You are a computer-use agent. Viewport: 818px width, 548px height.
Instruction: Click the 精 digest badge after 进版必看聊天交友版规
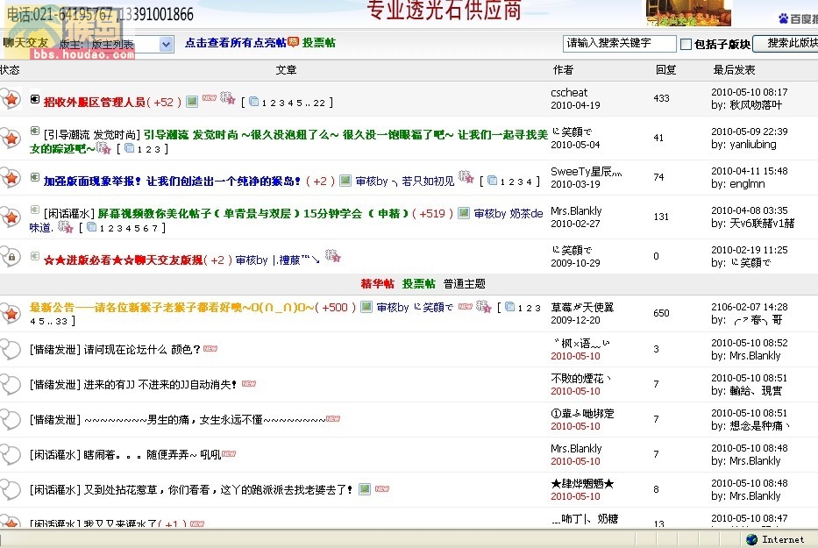pyautogui.click(x=333, y=255)
